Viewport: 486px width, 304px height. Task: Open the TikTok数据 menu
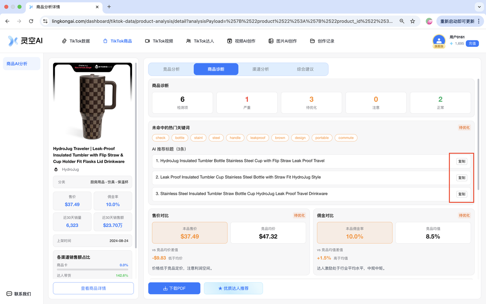pos(76,41)
